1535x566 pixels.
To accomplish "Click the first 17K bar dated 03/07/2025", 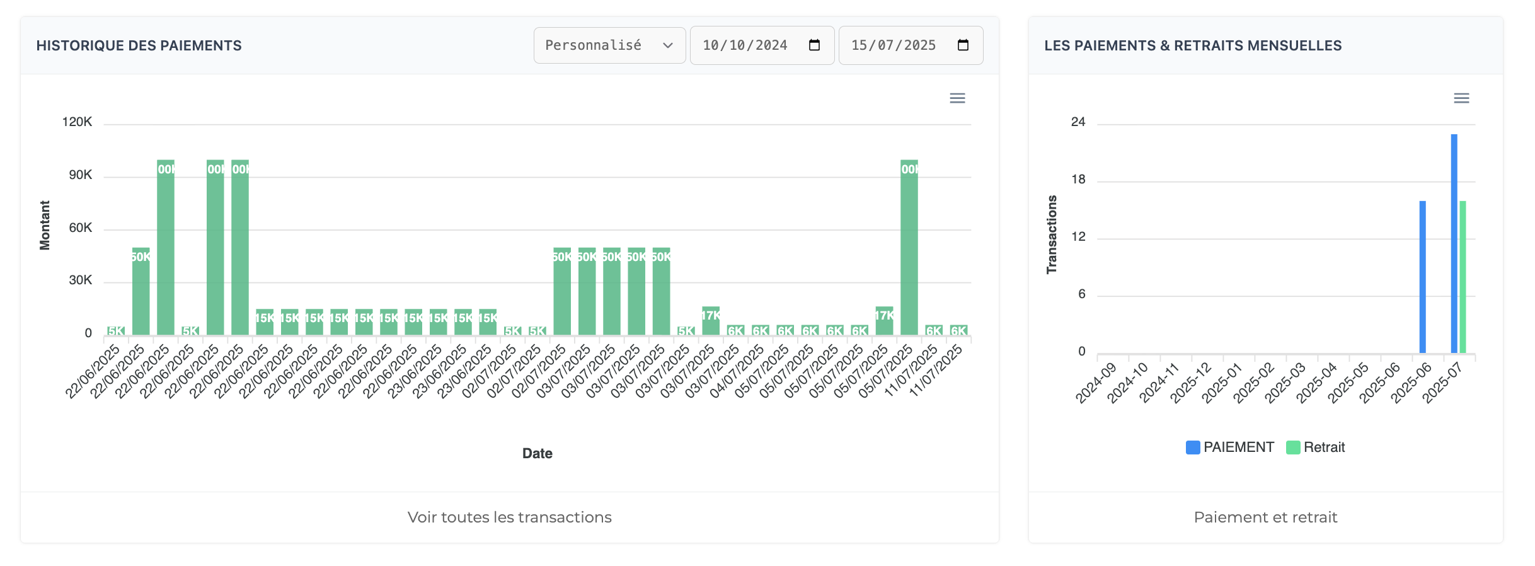I will [x=711, y=321].
